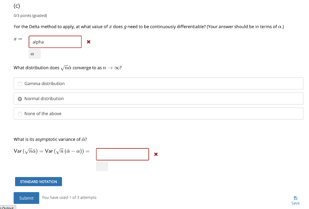Click inside the alpha answer field

(x=55, y=42)
